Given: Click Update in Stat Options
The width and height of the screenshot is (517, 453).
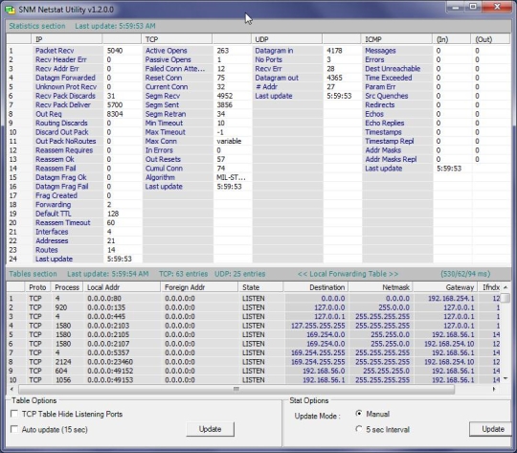Looking at the screenshot, I should pos(490,429).
